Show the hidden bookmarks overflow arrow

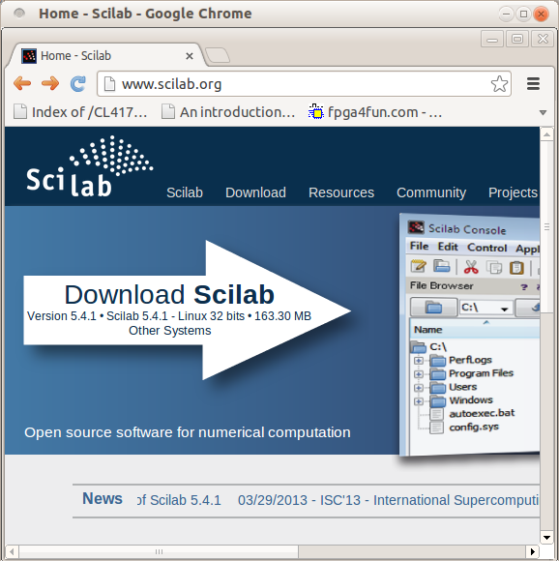click(x=543, y=113)
